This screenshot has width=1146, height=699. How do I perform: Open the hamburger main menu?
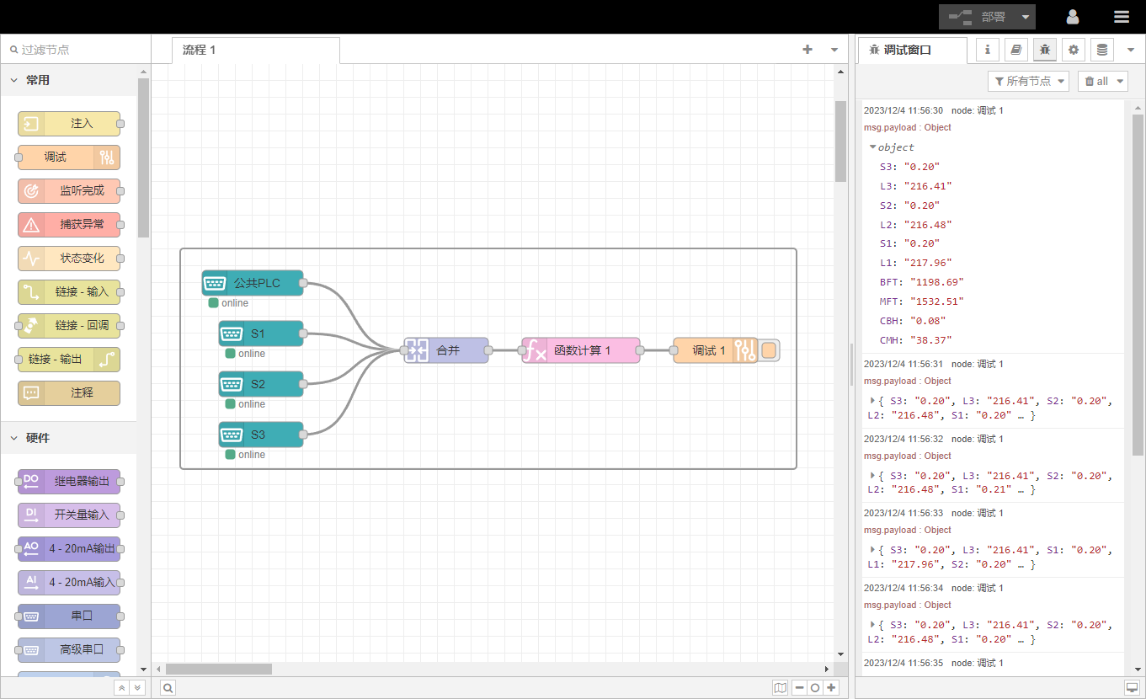click(x=1122, y=17)
